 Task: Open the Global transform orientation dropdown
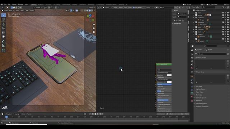38,8
